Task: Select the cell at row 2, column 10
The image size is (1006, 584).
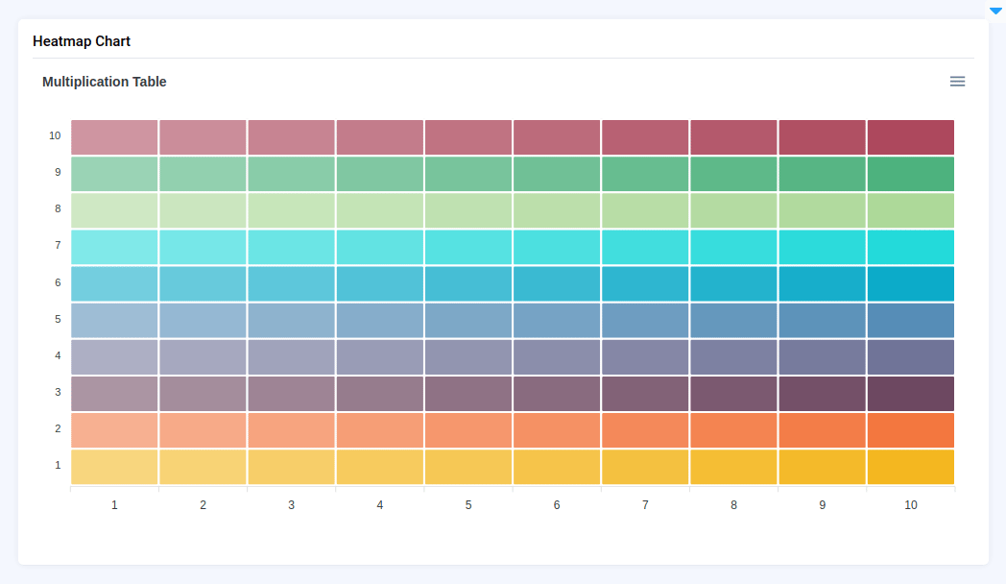Action: point(910,430)
